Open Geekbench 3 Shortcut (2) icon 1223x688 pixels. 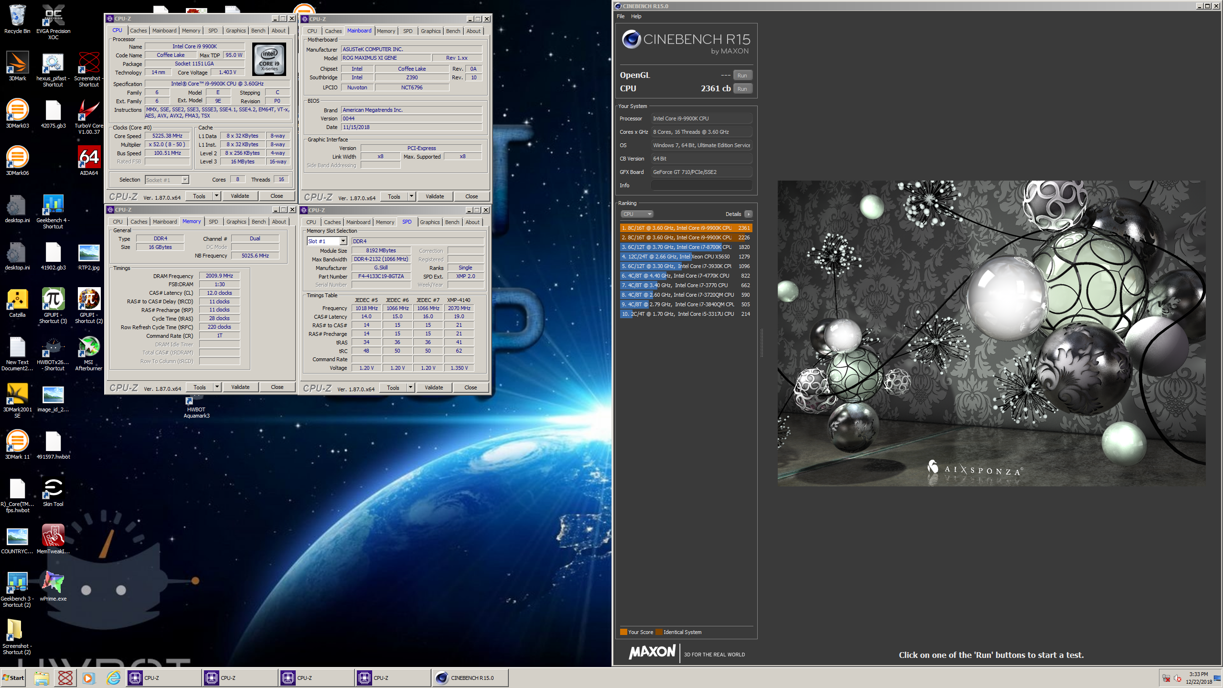[x=17, y=590]
